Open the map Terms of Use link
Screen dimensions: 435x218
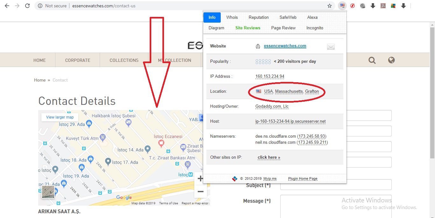coord(168,203)
